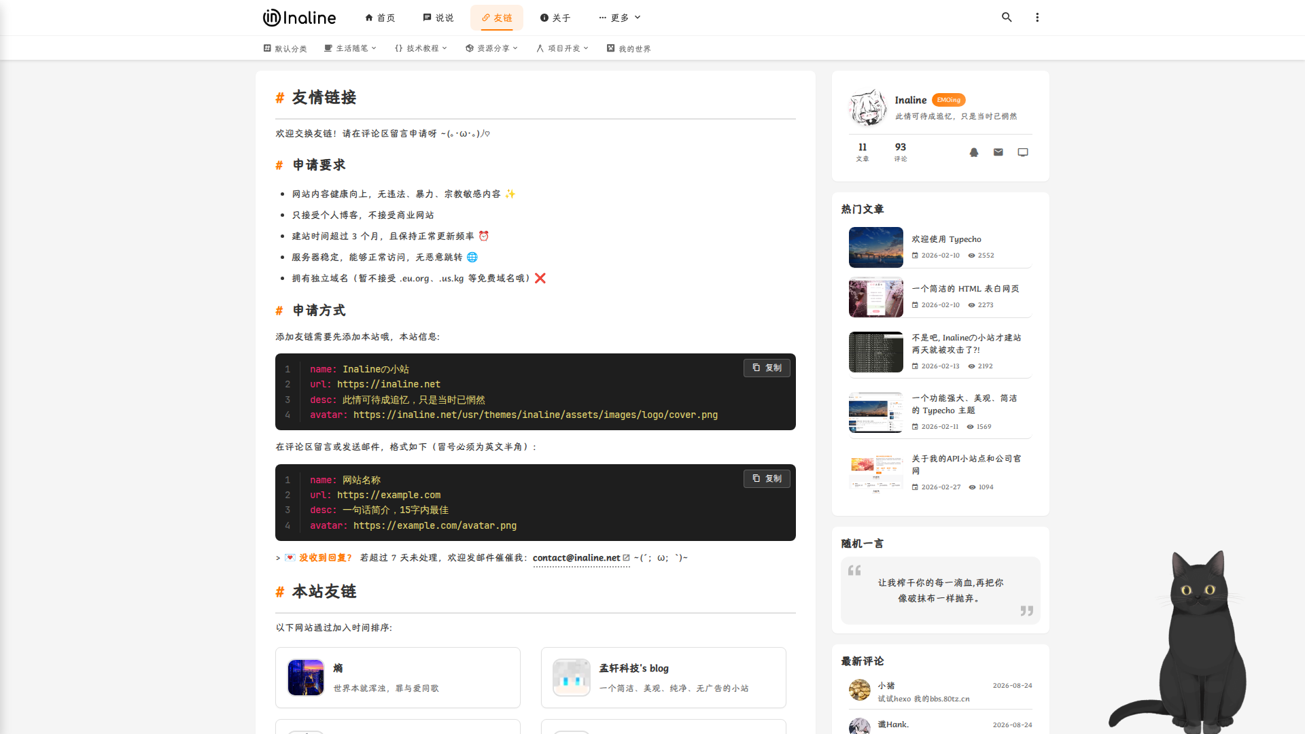The width and height of the screenshot is (1305, 734).
Task: Click the email envelope icon in profile
Action: click(998, 152)
